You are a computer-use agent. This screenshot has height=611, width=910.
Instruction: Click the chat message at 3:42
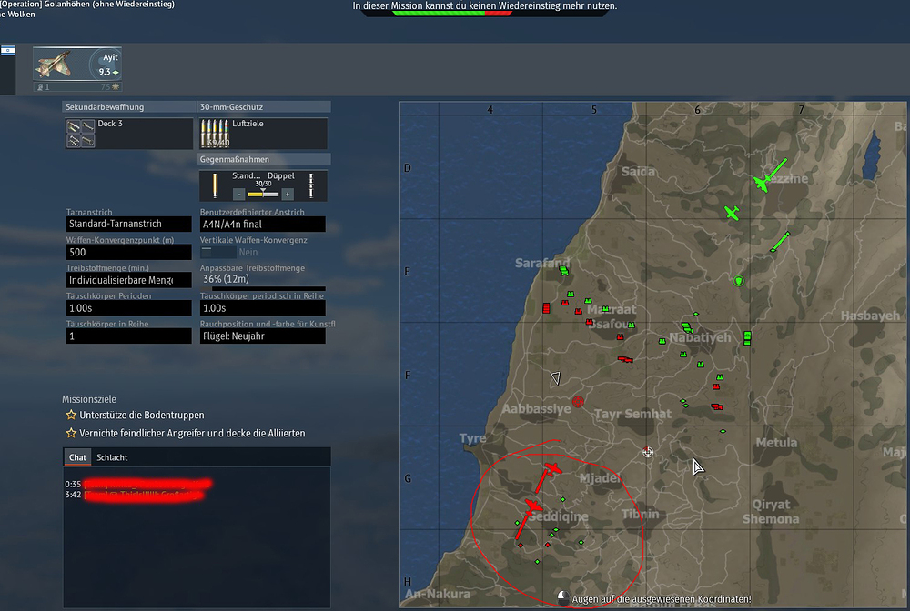(x=134, y=495)
